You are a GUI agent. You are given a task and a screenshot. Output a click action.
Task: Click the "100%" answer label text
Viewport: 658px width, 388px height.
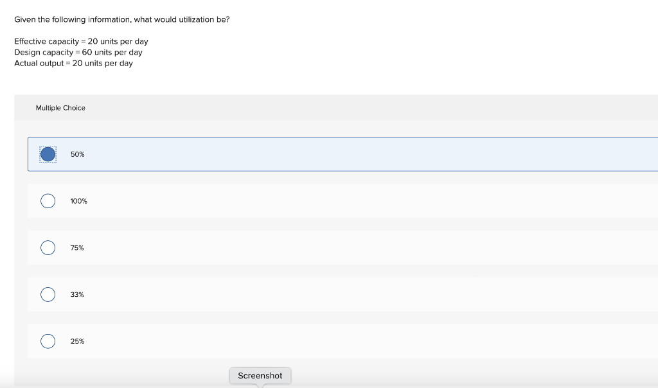79,201
